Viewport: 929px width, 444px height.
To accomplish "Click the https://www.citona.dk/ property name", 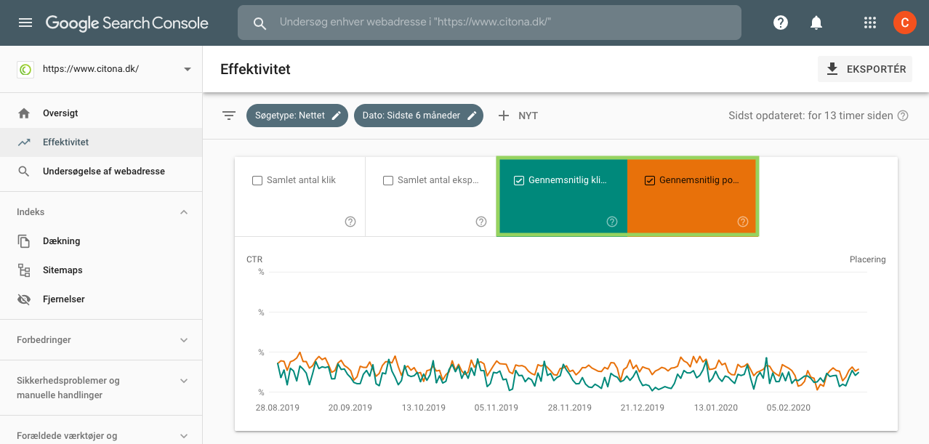I will pyautogui.click(x=91, y=69).
